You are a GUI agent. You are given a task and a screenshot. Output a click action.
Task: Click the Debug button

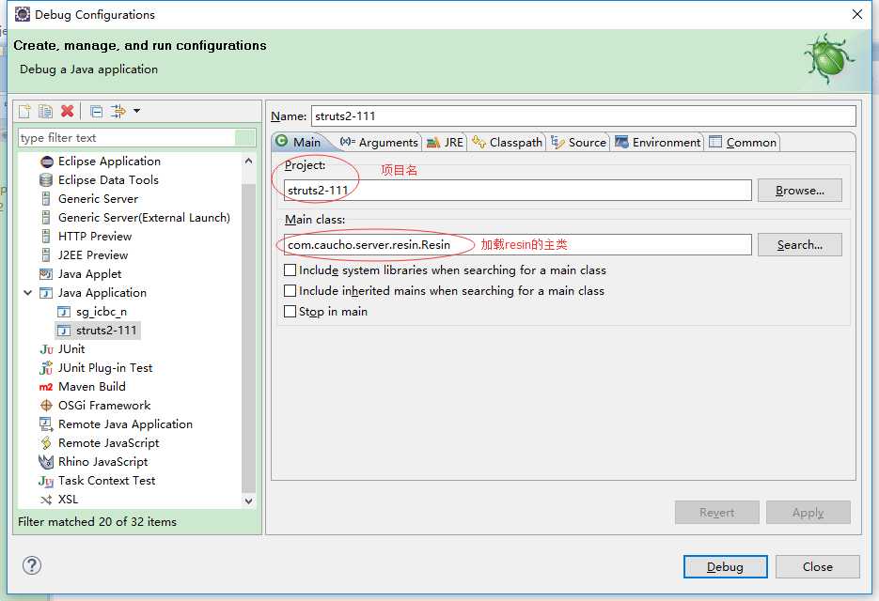tap(726, 567)
